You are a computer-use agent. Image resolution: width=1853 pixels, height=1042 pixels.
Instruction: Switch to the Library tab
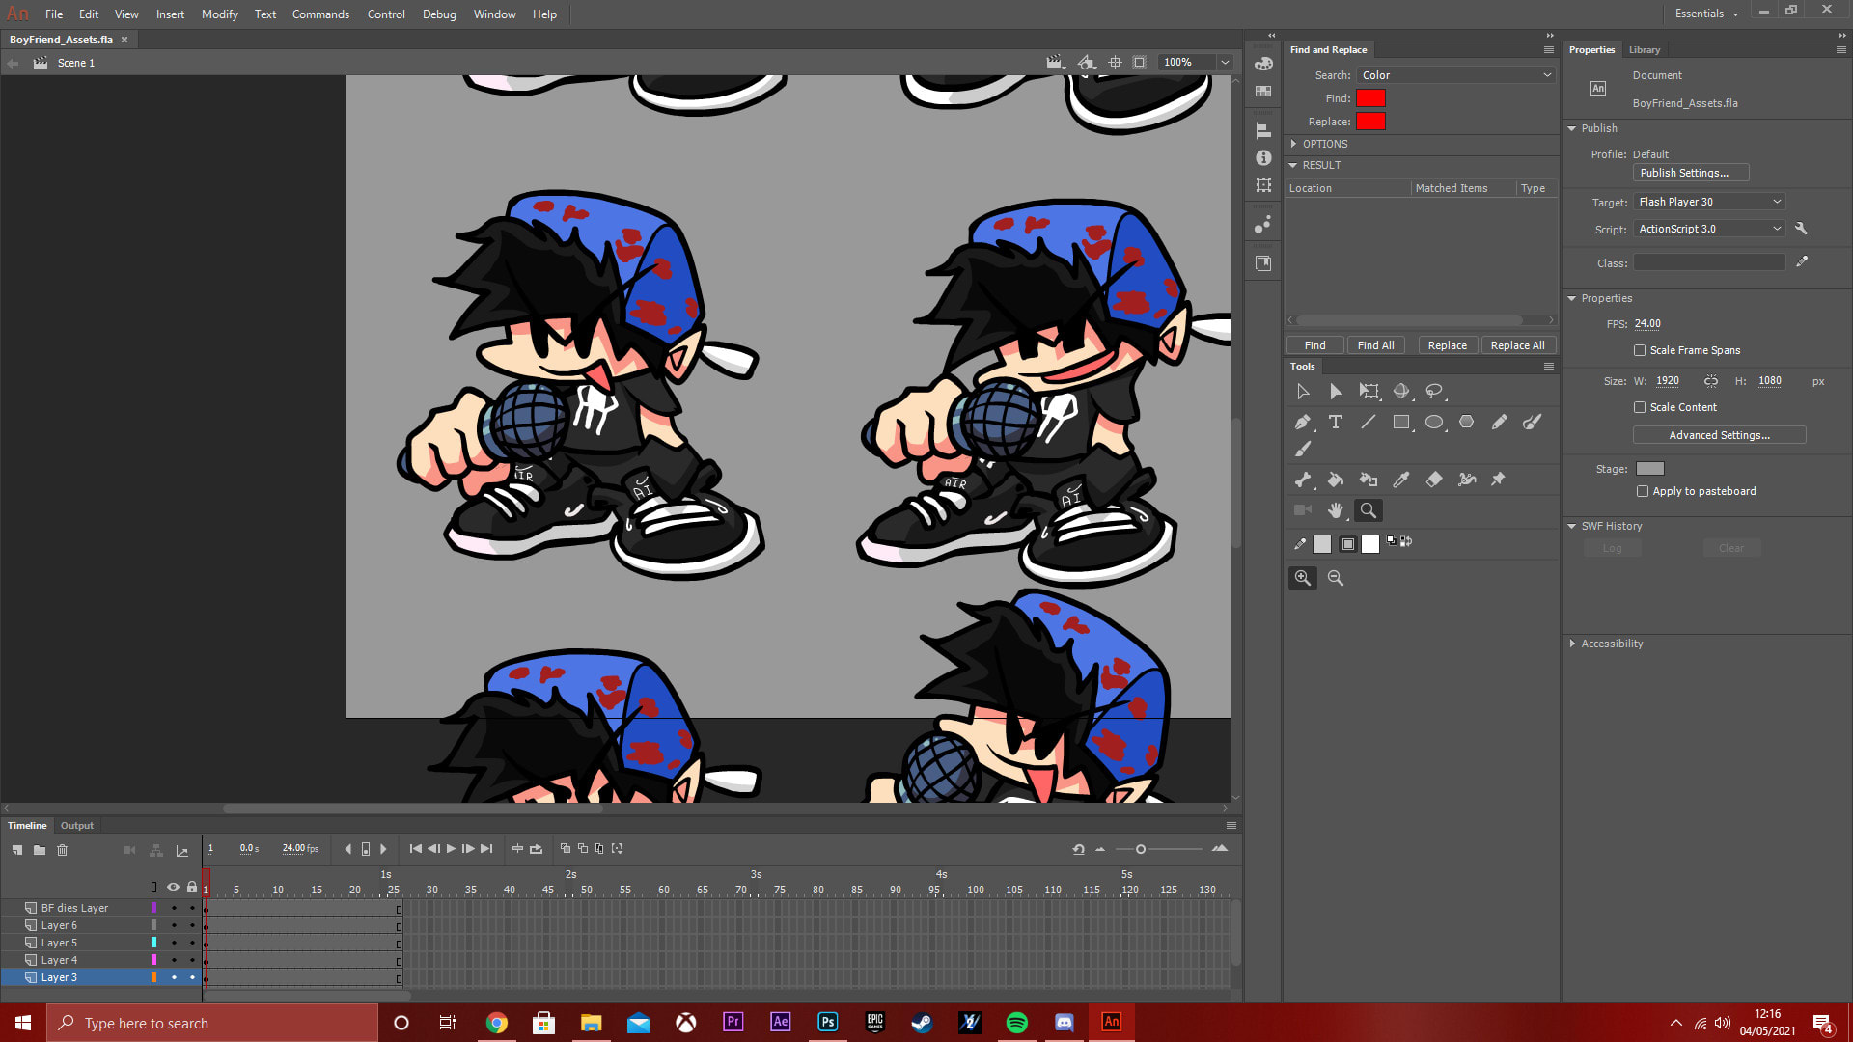click(x=1645, y=49)
